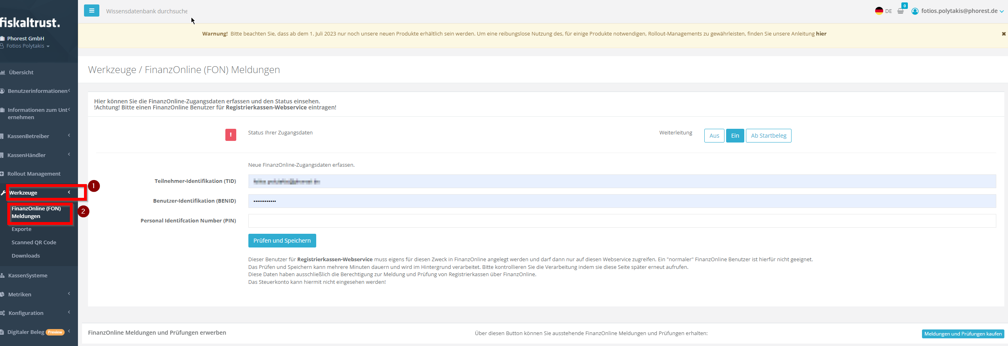1008x346 pixels.
Task: Click the 'Status Ihrer Zugangsdaten' text
Action: (x=280, y=133)
